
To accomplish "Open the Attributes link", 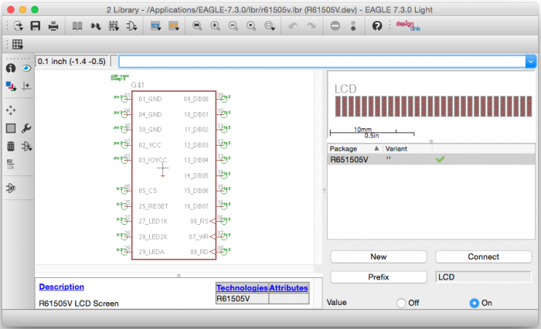I will (288, 287).
